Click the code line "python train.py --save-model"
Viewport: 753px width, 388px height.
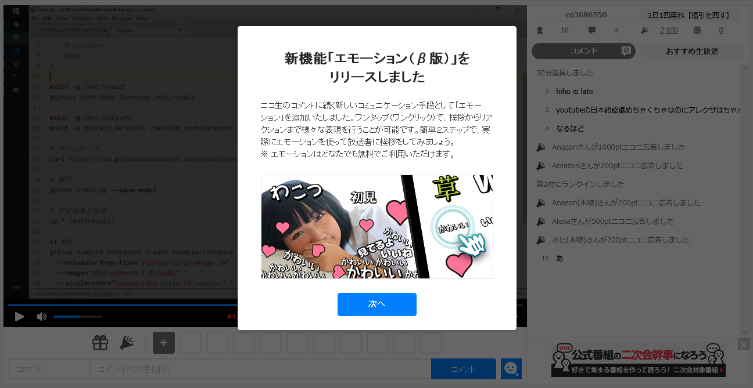click(103, 190)
